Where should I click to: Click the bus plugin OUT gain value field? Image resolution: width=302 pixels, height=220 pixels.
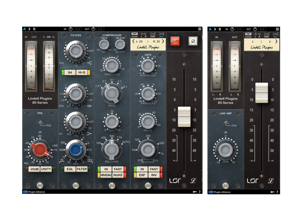click(262, 29)
